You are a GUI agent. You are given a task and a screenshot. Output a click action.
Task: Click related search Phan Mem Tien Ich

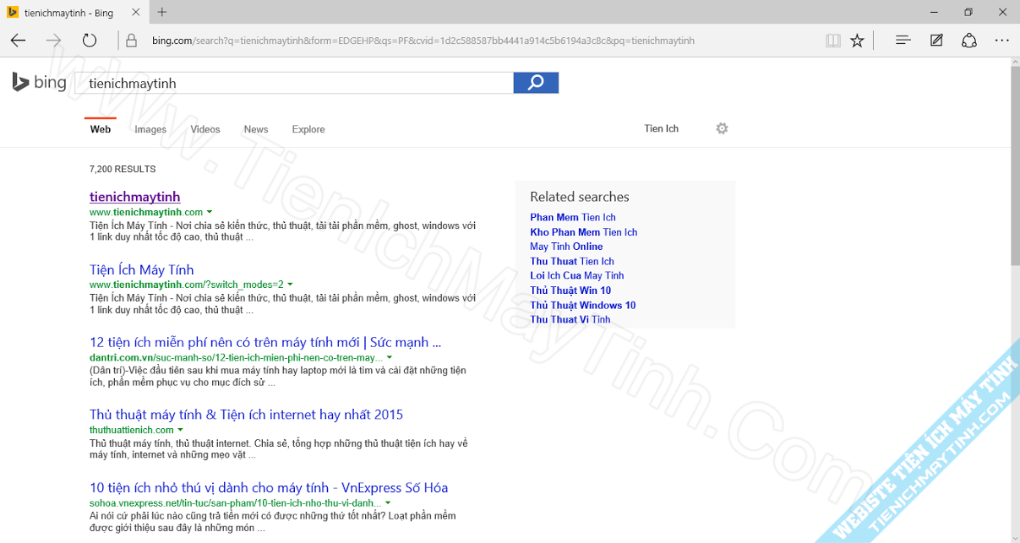coord(573,217)
